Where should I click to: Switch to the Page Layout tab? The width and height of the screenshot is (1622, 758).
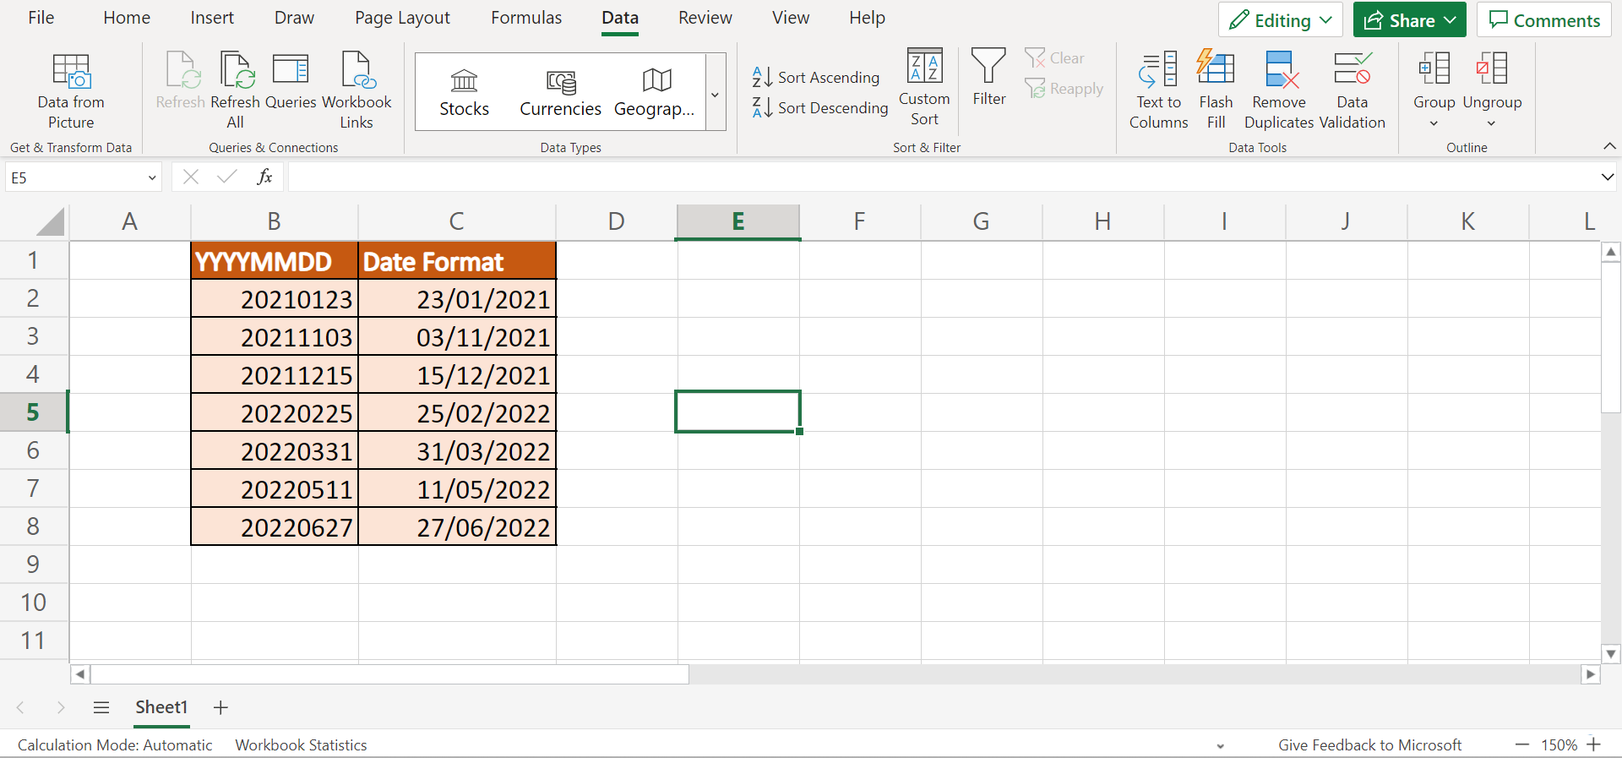(402, 18)
